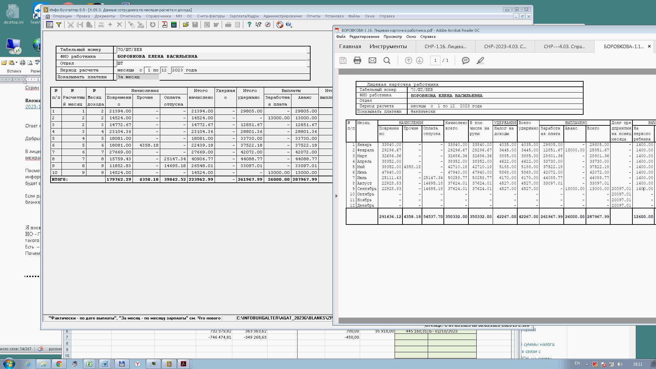Print the PDF with the Acrobat printer icon
The width and height of the screenshot is (656, 369).
357,60
